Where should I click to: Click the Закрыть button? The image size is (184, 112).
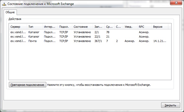point(170,105)
